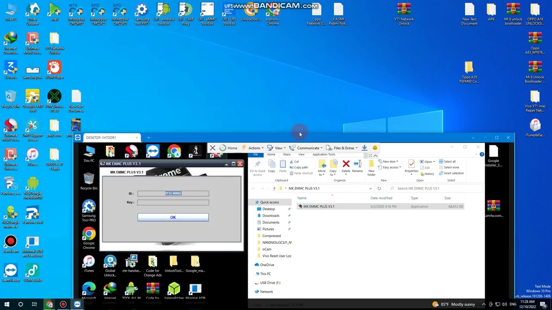Open the TeamViewer Home toolbar item

pos(229,148)
